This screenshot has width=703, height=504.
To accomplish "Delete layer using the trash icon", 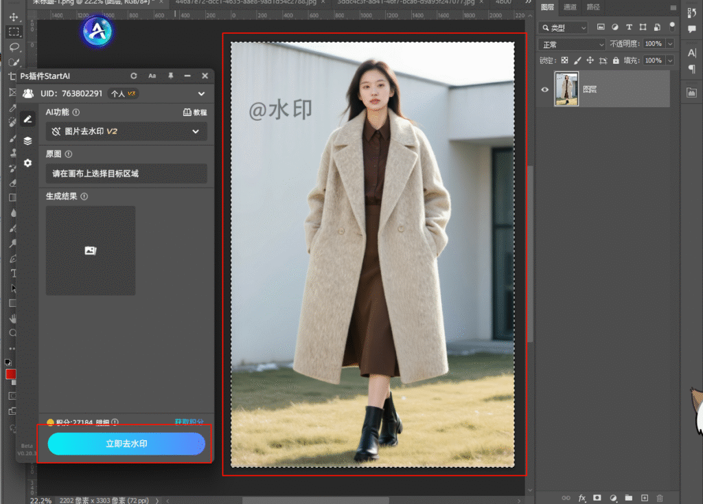I will pos(660,497).
